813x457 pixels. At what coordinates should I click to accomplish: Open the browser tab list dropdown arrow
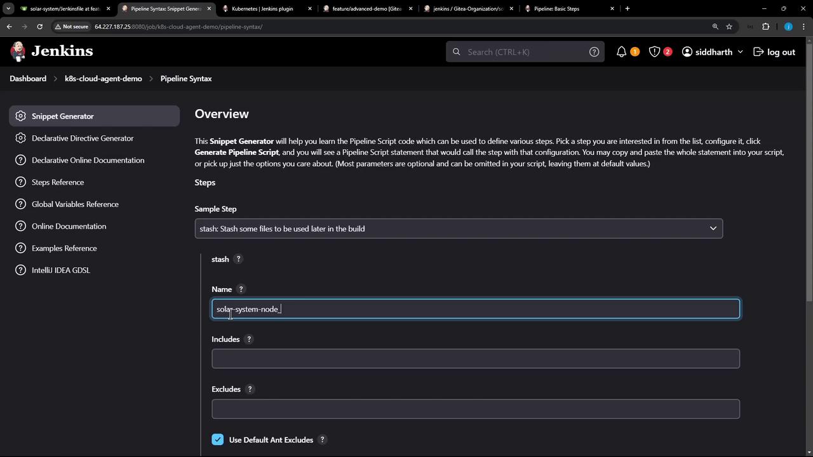(x=8, y=9)
